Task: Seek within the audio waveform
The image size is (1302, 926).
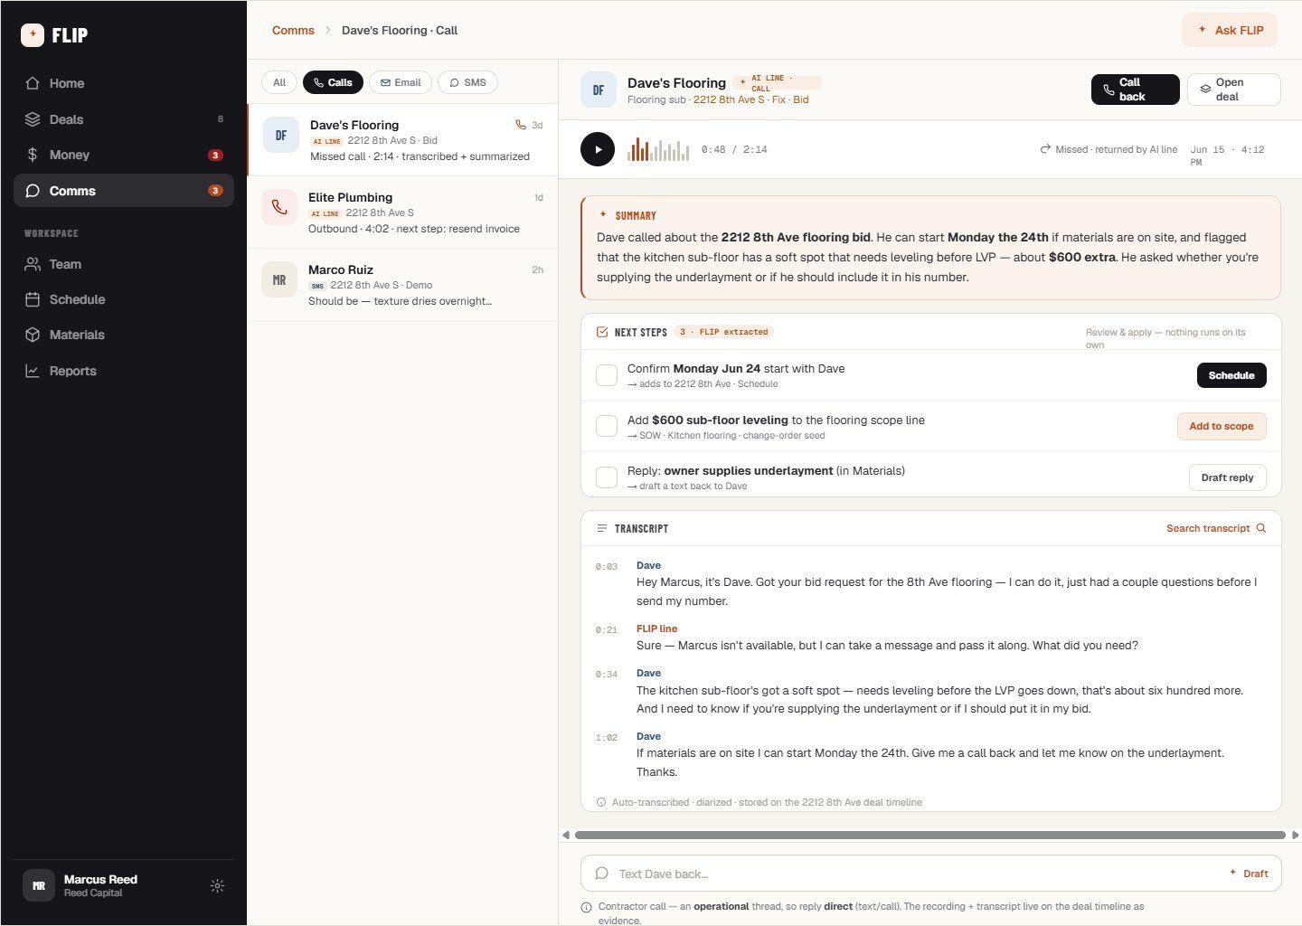Action: [x=658, y=149]
